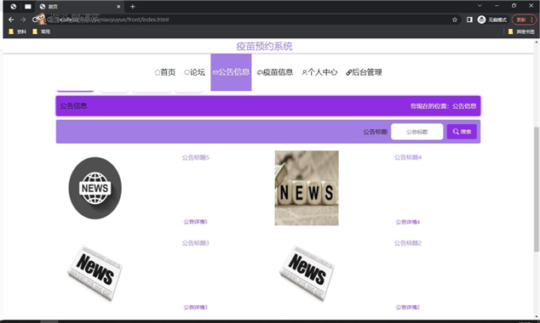Close the 首页 browser tab
Screen dimensions: 540x323
118,7
